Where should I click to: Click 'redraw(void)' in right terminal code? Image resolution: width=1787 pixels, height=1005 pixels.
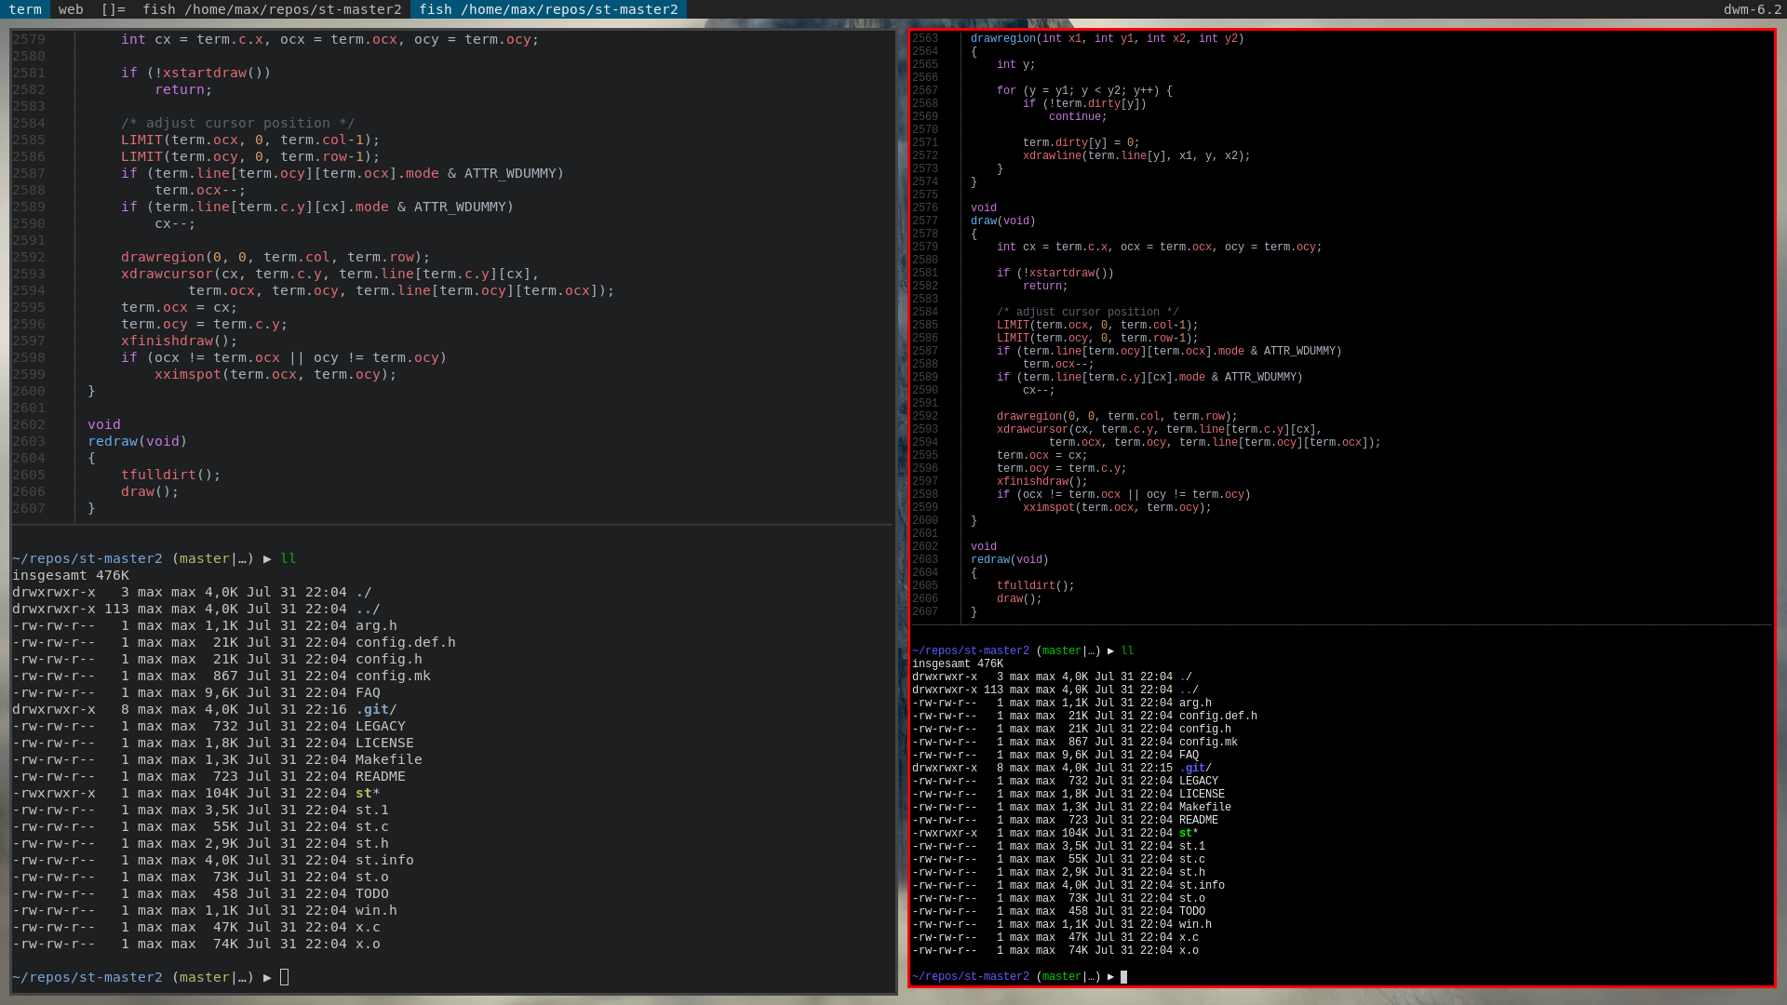pos(1010,559)
